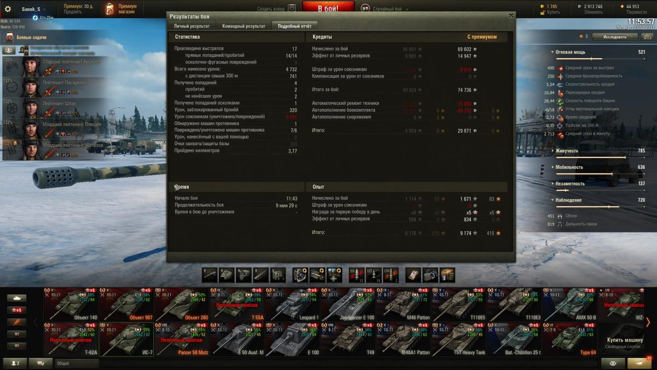
Task: Open the notifications icon with red badge
Action: (x=639, y=363)
